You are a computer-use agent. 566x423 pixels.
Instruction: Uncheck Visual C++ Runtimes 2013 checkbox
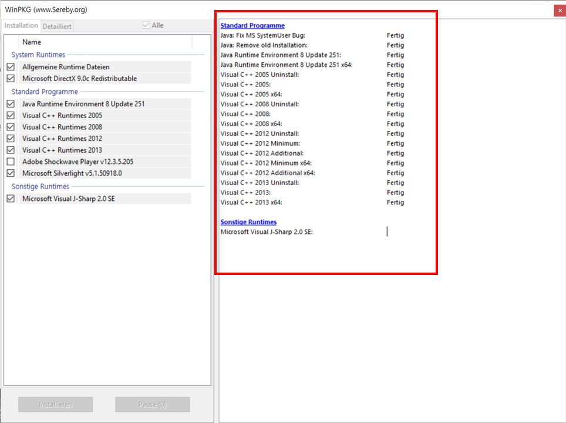click(11, 150)
